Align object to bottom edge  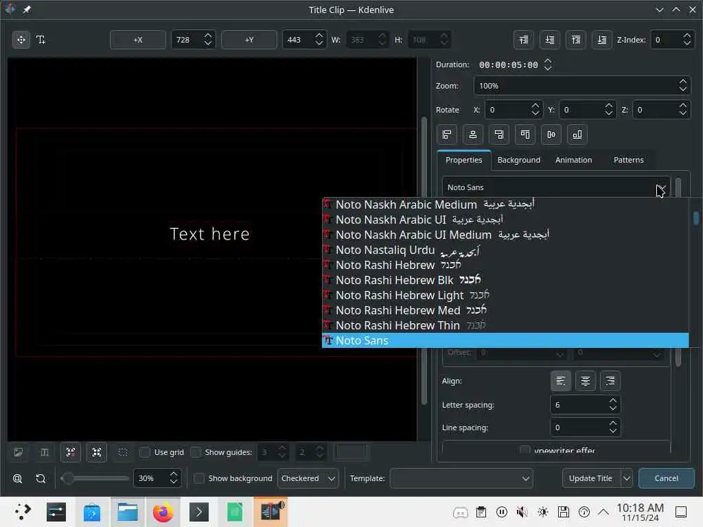(x=577, y=134)
